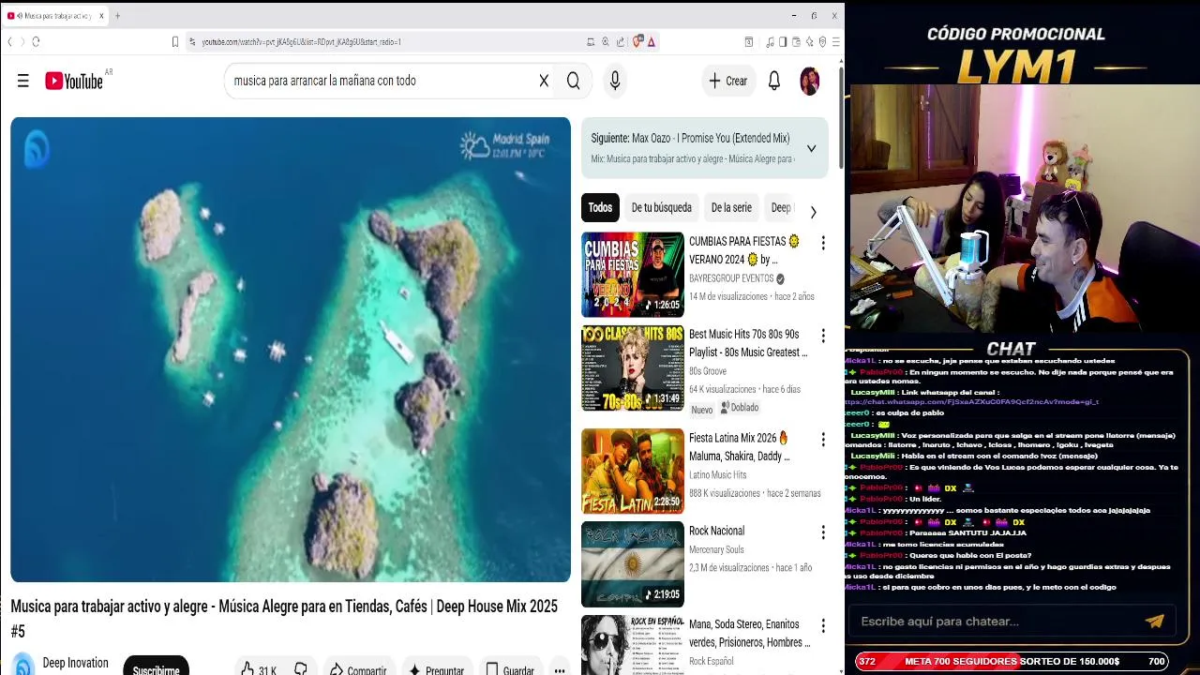Open options menu for Best Music Hits 70s 80s 90s
The width and height of the screenshot is (1200, 675).
click(x=823, y=336)
